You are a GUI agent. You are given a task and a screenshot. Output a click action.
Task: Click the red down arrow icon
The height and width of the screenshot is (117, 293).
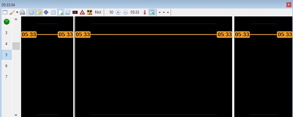145,12
